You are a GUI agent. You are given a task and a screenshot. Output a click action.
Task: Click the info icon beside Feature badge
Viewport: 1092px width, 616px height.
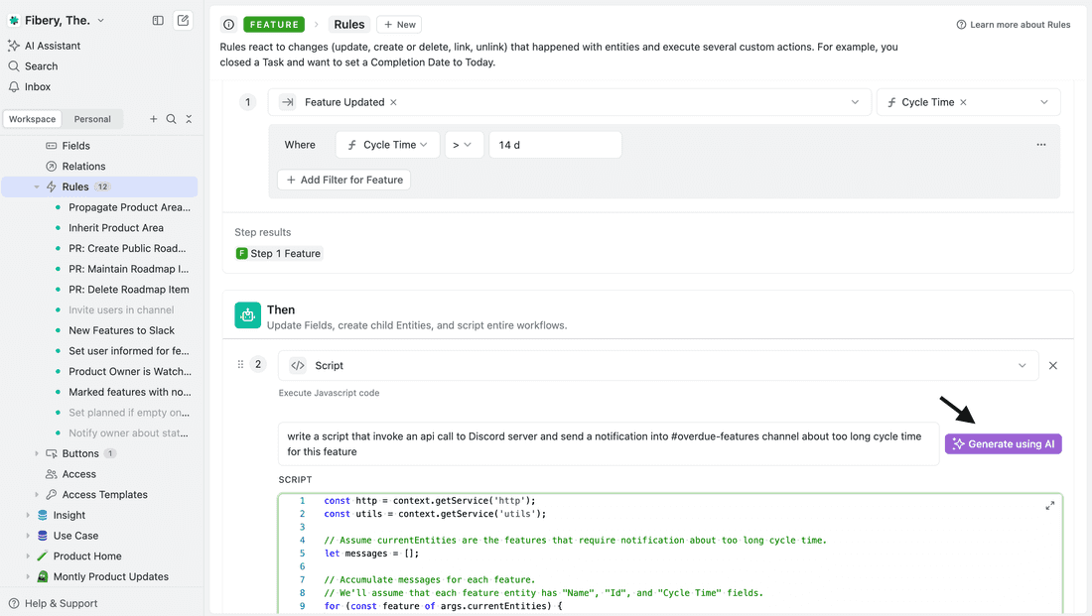click(229, 25)
